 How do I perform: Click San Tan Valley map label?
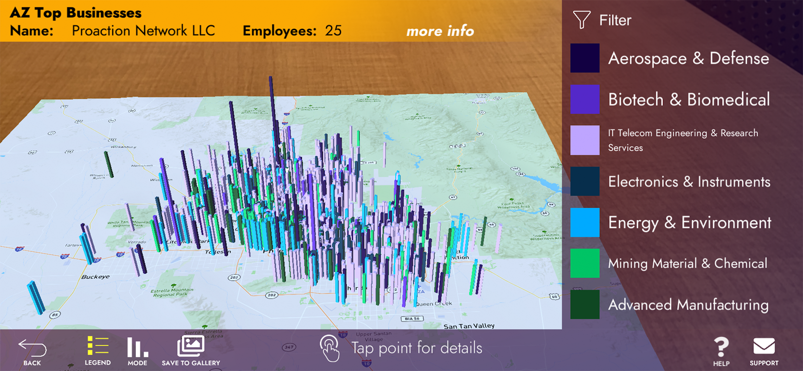click(469, 326)
